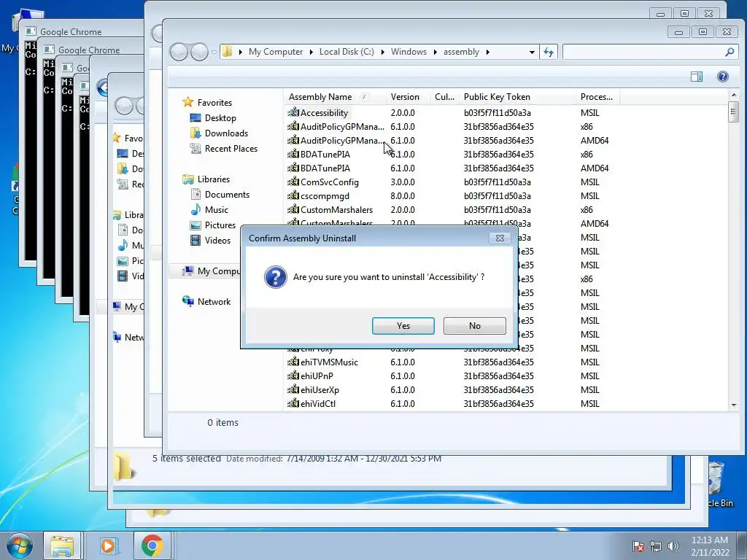Click the search input field
The width and height of the screenshot is (747, 560).
click(x=643, y=52)
